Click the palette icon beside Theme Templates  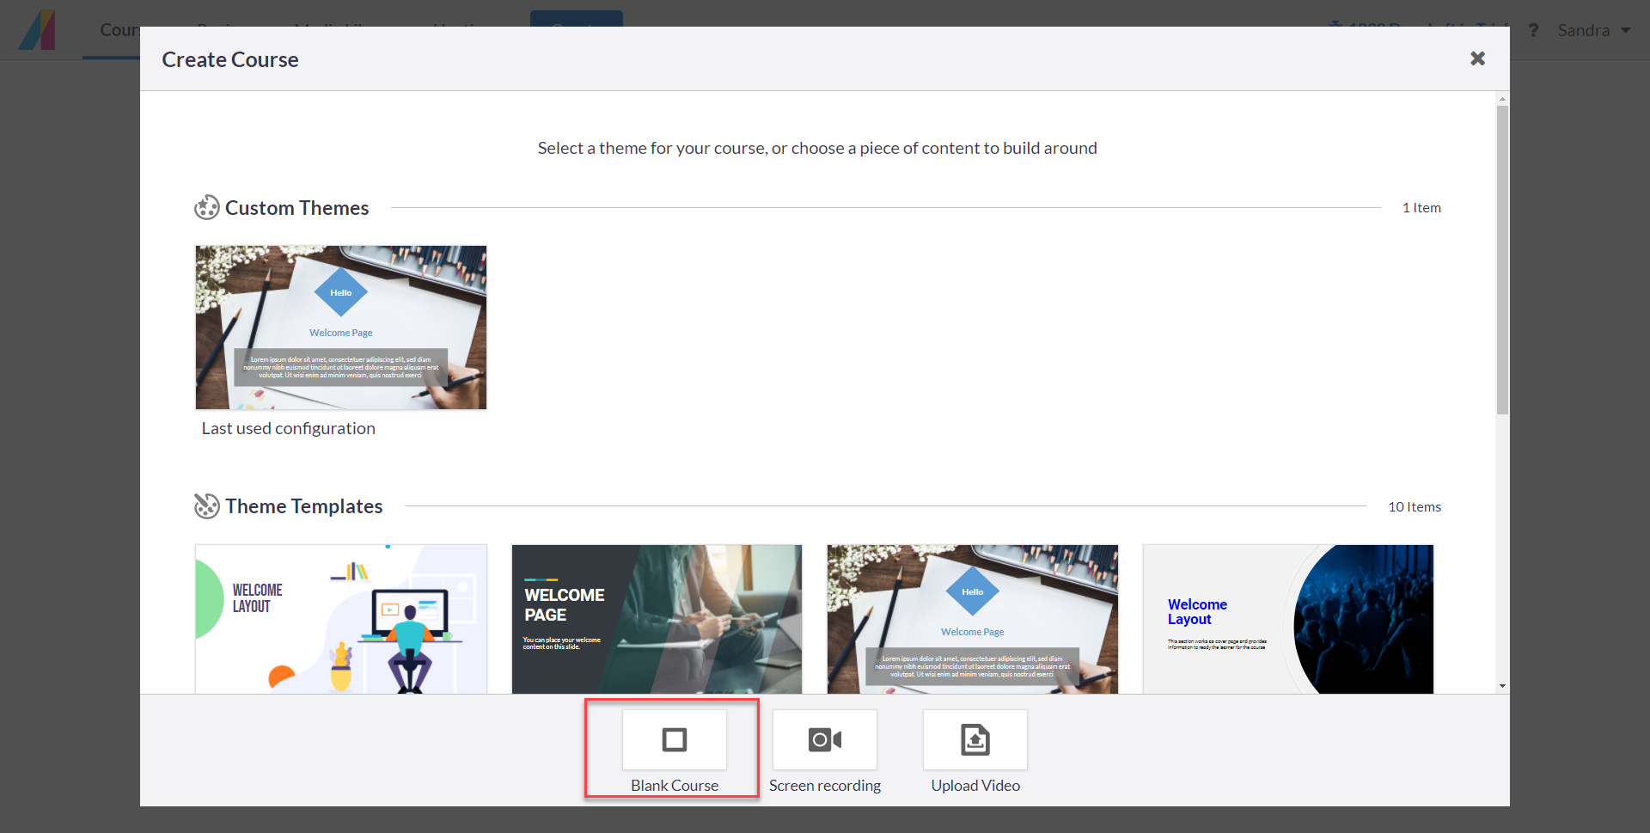coord(207,506)
